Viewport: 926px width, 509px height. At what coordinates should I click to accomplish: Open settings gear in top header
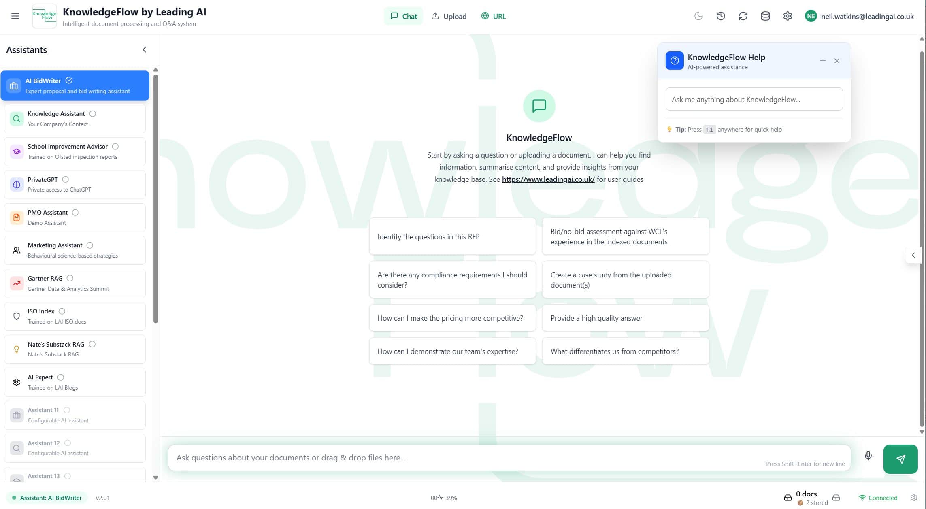coord(788,16)
